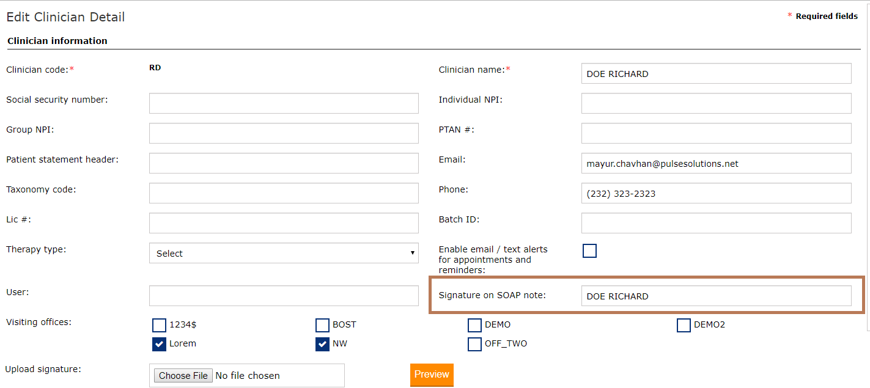Enable the DEMO visiting office
870x388 pixels.
point(474,325)
